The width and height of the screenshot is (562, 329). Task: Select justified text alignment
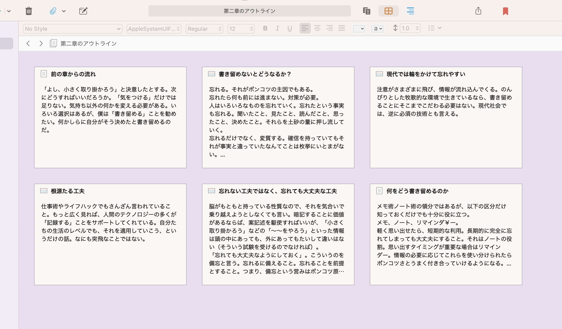[342, 28]
